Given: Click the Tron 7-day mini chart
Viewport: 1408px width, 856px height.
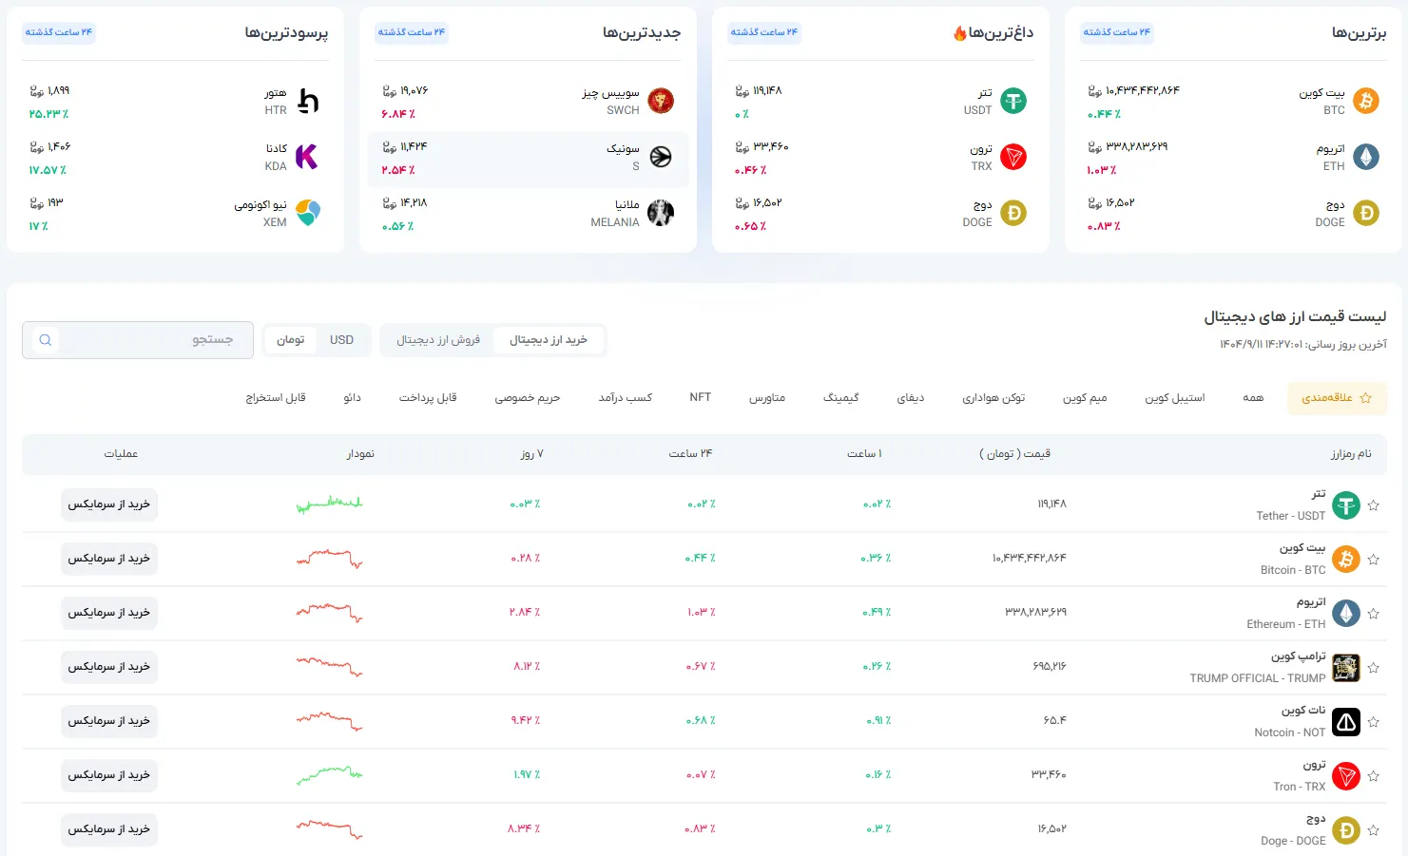Looking at the screenshot, I should tap(329, 775).
